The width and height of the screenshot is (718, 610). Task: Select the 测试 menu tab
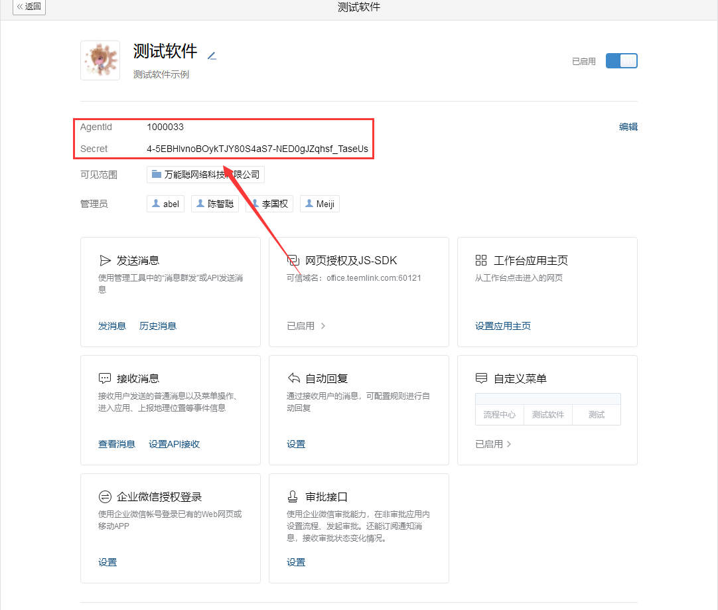click(x=596, y=414)
